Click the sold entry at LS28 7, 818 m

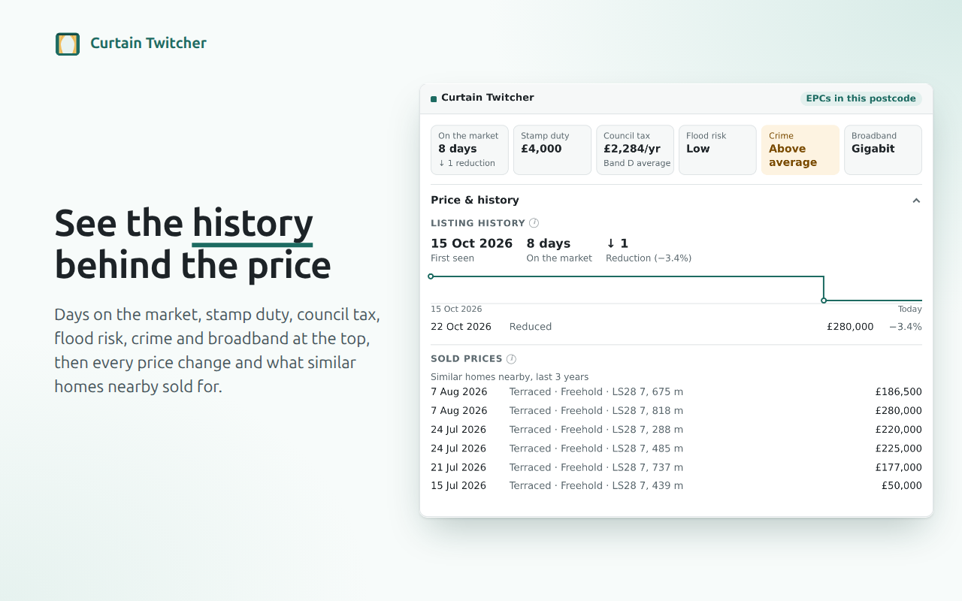coord(676,411)
